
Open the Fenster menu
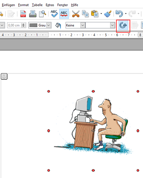[x=63, y=5]
